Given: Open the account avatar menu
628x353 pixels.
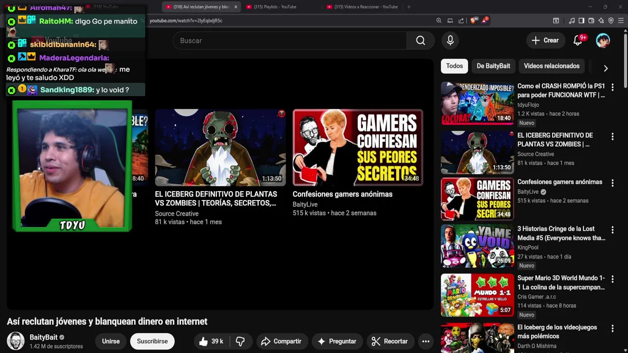Looking at the screenshot, I should point(603,41).
